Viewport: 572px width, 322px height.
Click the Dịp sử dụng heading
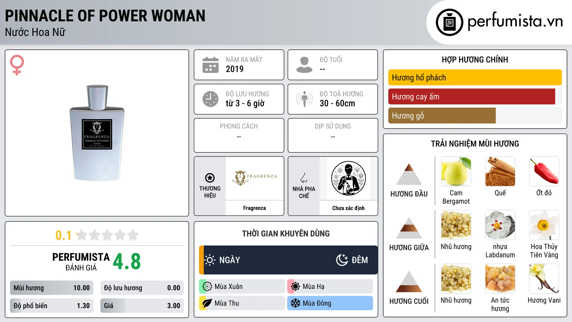(333, 126)
